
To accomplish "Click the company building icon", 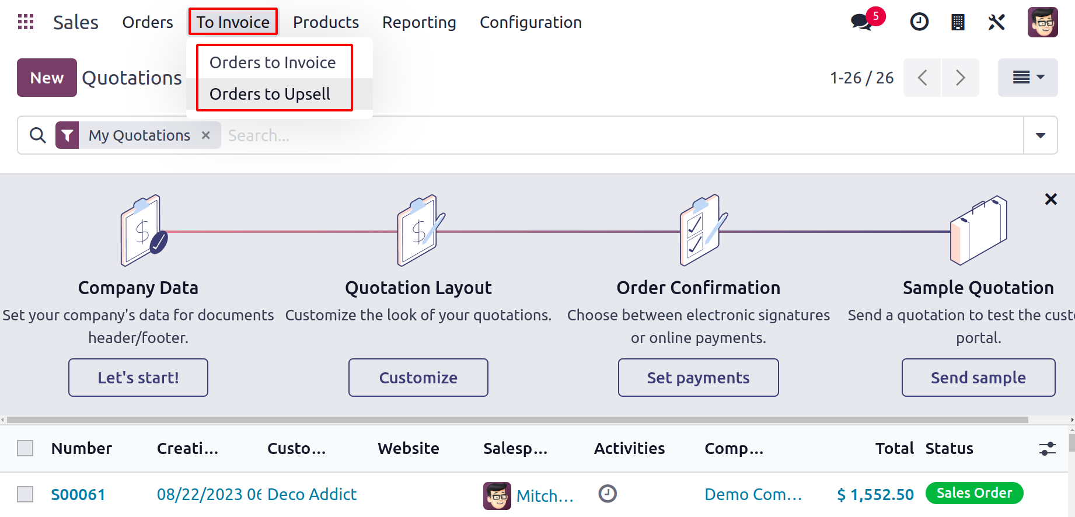I will [x=958, y=22].
